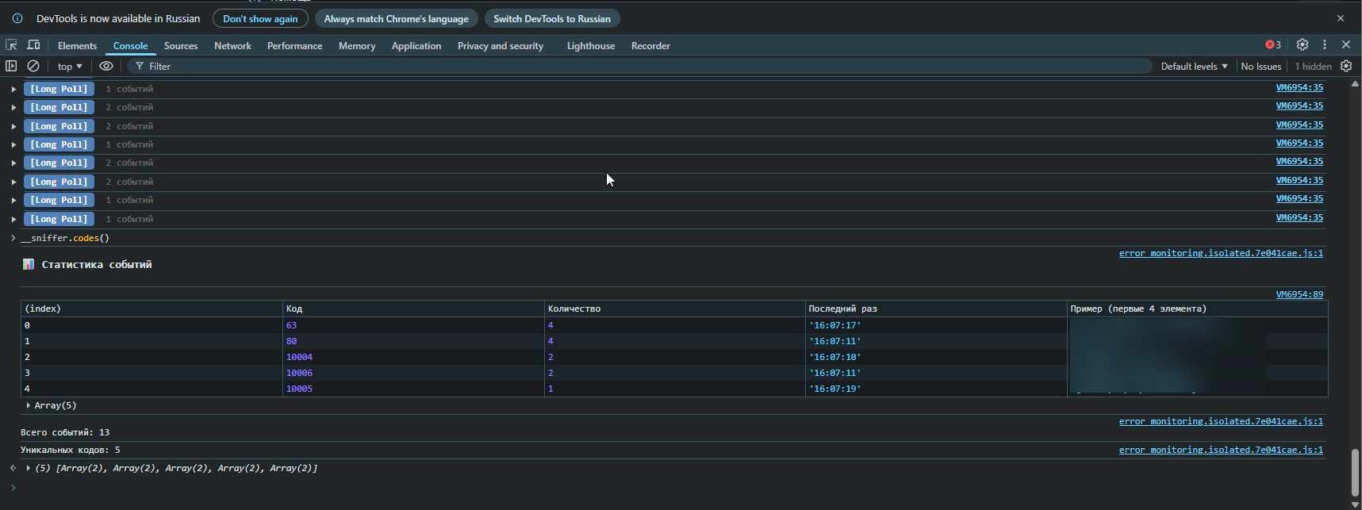Screen dimensions: 1362x510
Task: Open the top JavaScript context dropdown
Action: tap(70, 66)
